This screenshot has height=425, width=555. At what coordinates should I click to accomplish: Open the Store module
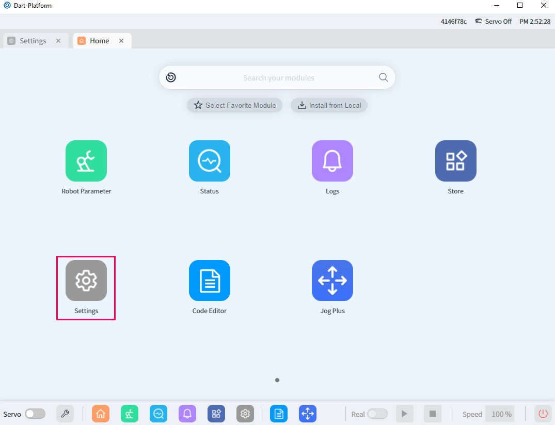click(x=455, y=161)
